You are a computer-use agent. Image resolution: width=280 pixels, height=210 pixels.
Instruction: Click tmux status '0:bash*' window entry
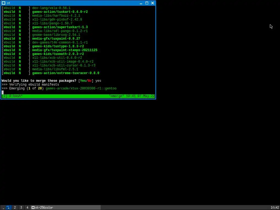tap(16, 96)
